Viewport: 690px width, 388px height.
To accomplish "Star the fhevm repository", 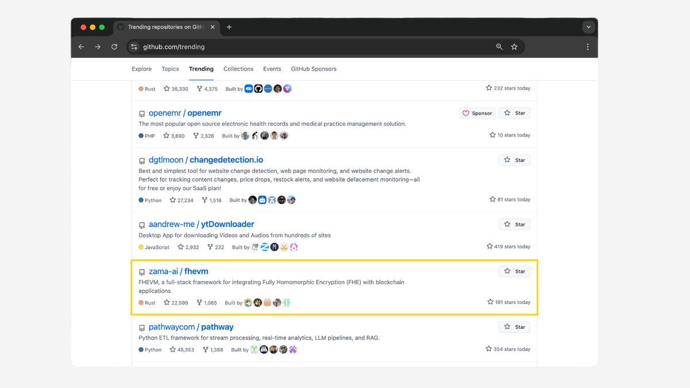I will (x=515, y=271).
